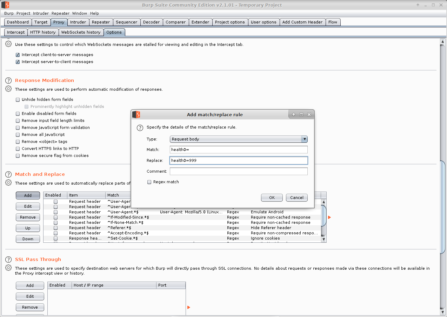The image size is (447, 317).
Task: Enable the ^Set-Cookie rule checkbox
Action: point(55,239)
